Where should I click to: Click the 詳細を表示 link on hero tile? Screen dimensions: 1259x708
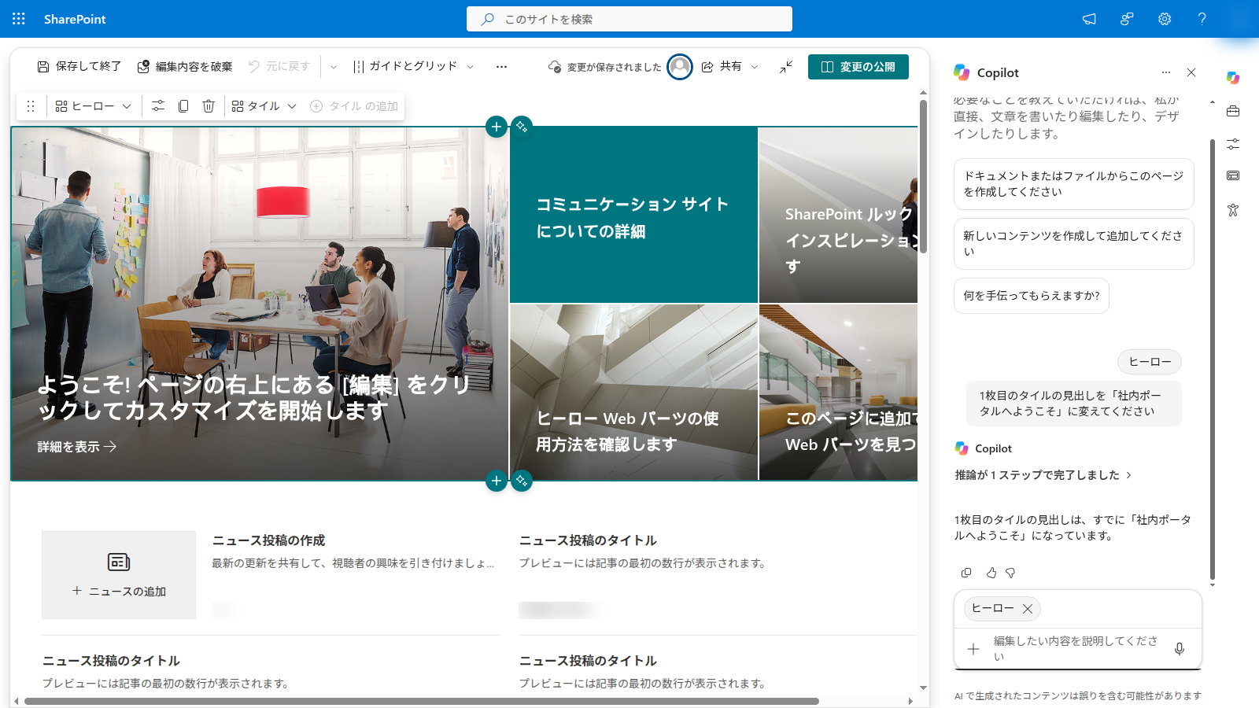pyautogui.click(x=77, y=447)
